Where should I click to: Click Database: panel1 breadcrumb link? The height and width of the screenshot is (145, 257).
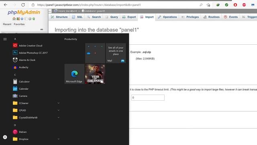pos(94,11)
